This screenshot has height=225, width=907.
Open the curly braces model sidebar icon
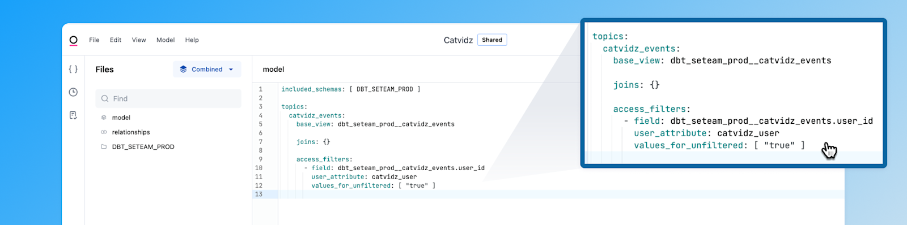pyautogui.click(x=73, y=69)
